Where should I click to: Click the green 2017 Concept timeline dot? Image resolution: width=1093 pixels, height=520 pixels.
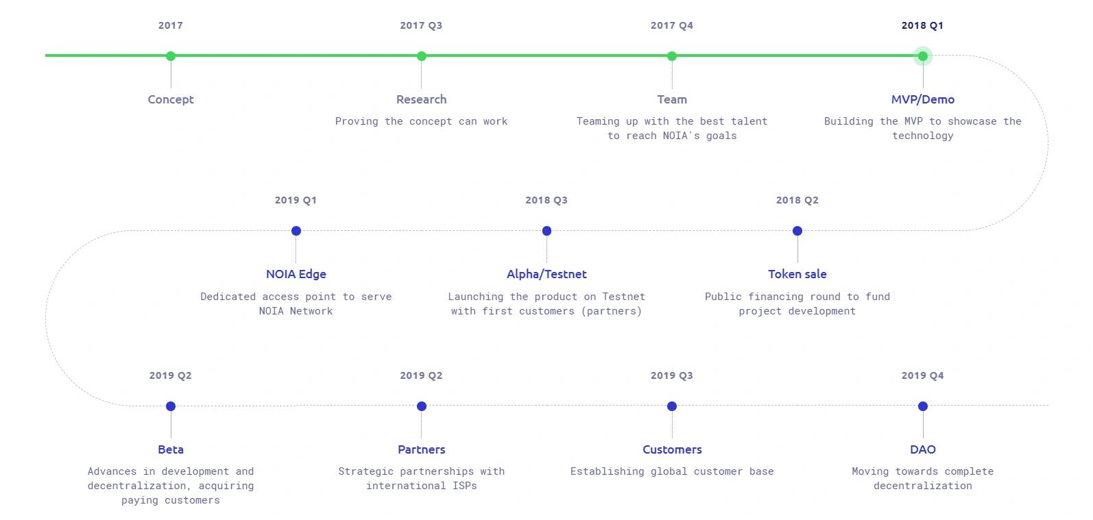[171, 56]
